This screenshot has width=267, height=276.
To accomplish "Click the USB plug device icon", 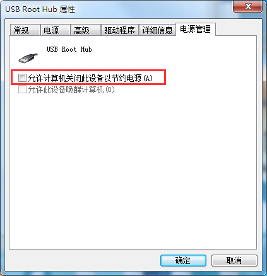I will click(28, 58).
